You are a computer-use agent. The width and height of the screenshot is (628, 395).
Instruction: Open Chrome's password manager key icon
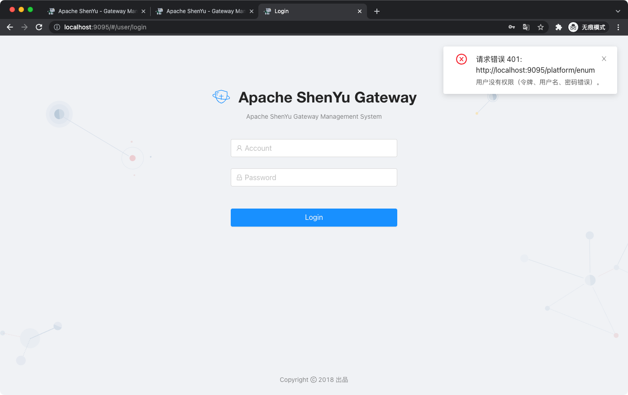[512, 27]
